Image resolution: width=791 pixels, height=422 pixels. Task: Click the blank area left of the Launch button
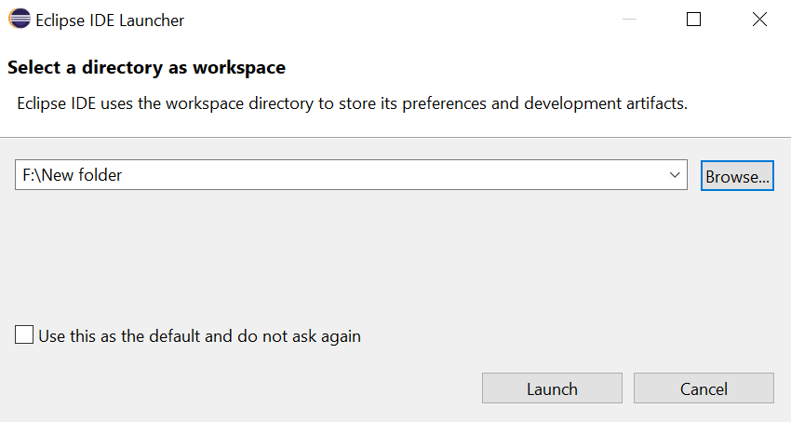pos(242,388)
